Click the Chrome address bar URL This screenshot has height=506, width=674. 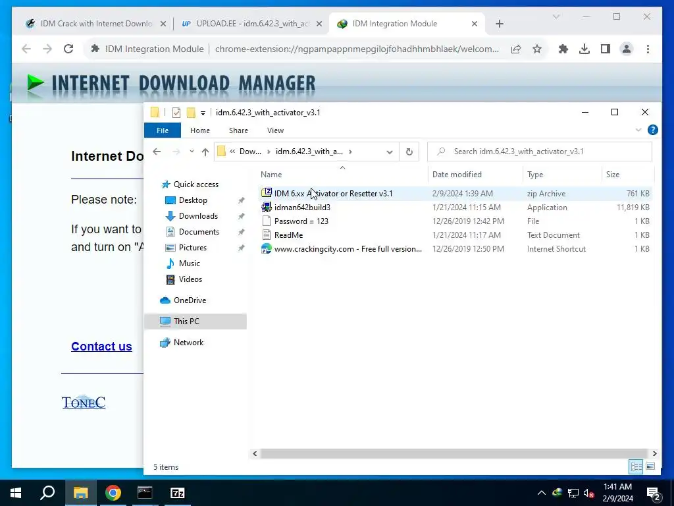(357, 49)
